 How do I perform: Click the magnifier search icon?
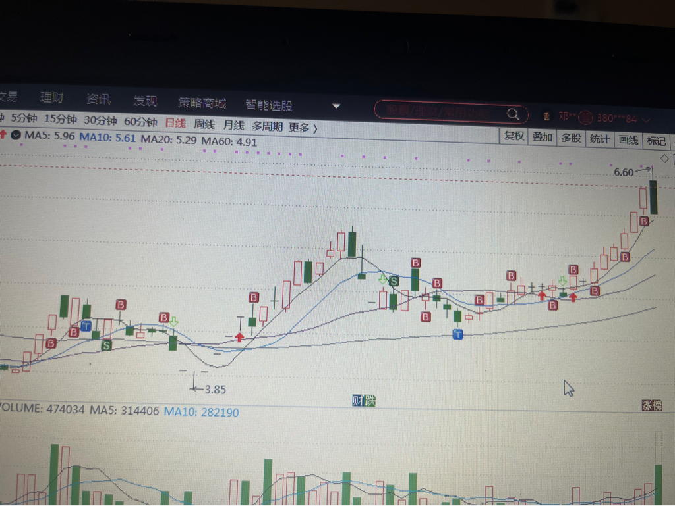[x=513, y=114]
